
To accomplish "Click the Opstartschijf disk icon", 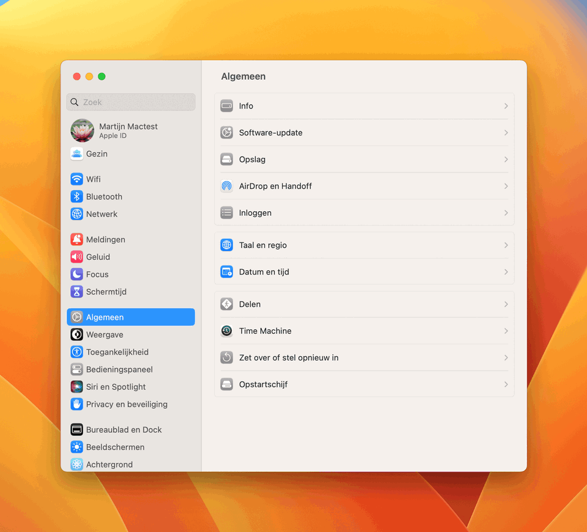I will point(227,384).
